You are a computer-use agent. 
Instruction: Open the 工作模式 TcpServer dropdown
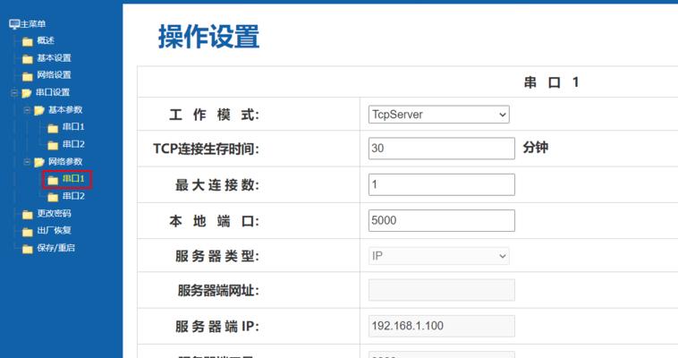point(438,115)
